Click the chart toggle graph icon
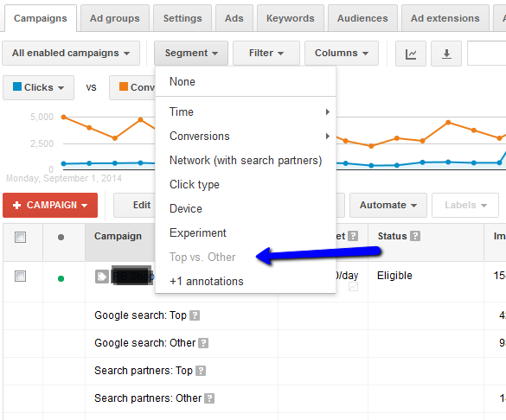Image resolution: width=506 pixels, height=420 pixels. (411, 54)
